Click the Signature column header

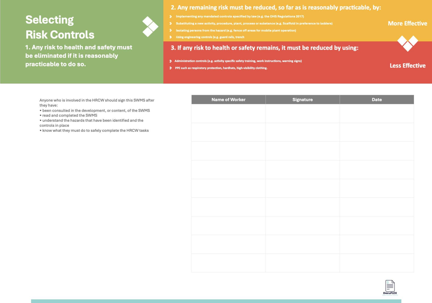pos(303,100)
